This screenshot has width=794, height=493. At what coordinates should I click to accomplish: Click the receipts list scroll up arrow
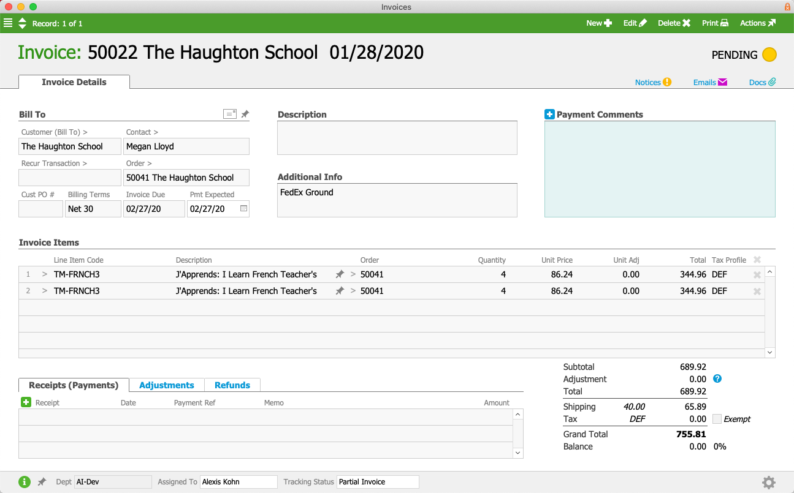tap(518, 415)
